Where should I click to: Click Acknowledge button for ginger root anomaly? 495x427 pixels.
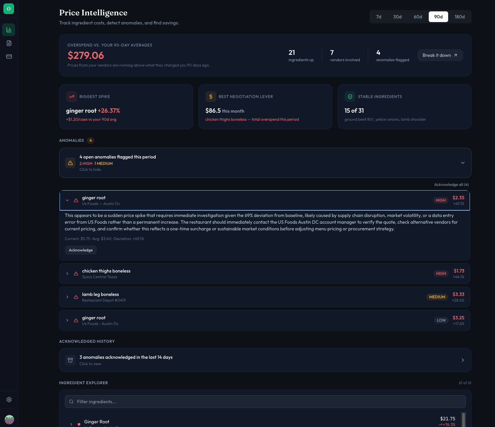click(x=81, y=250)
